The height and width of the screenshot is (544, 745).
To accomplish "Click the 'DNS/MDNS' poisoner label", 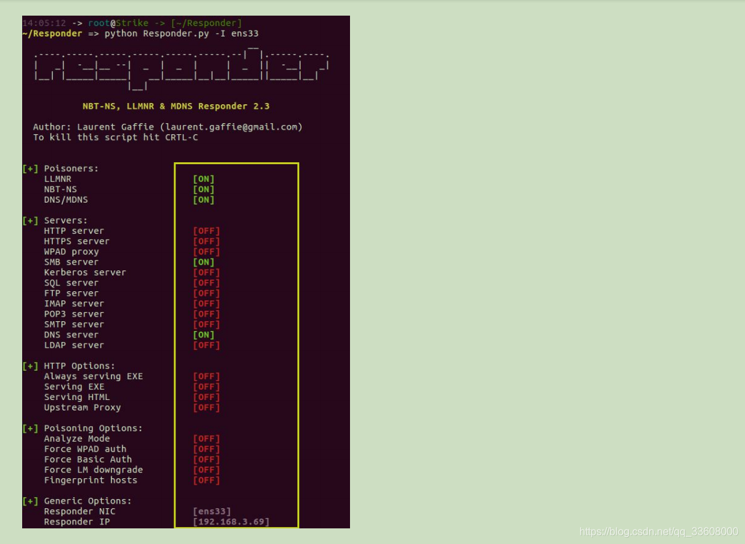I will pos(66,200).
